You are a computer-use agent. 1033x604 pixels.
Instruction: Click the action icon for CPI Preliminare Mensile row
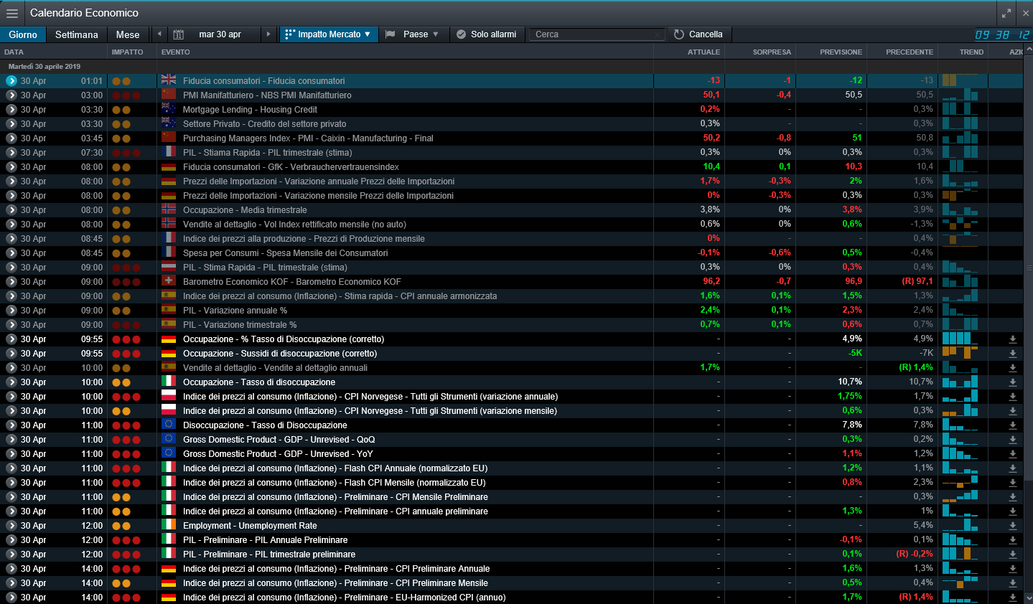1013,583
